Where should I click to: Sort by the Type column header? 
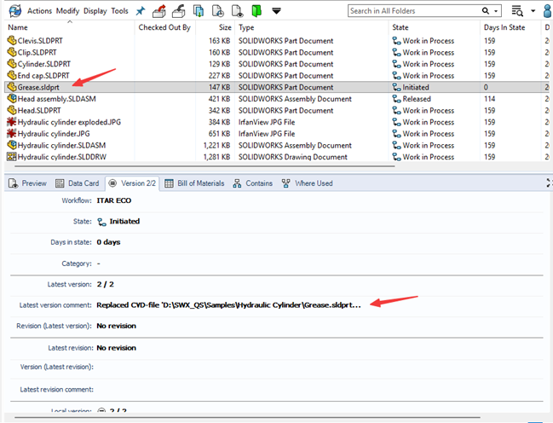click(x=246, y=27)
